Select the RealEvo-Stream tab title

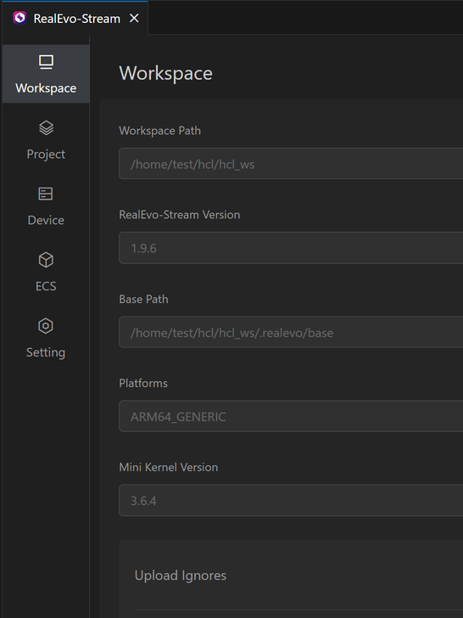click(x=77, y=19)
